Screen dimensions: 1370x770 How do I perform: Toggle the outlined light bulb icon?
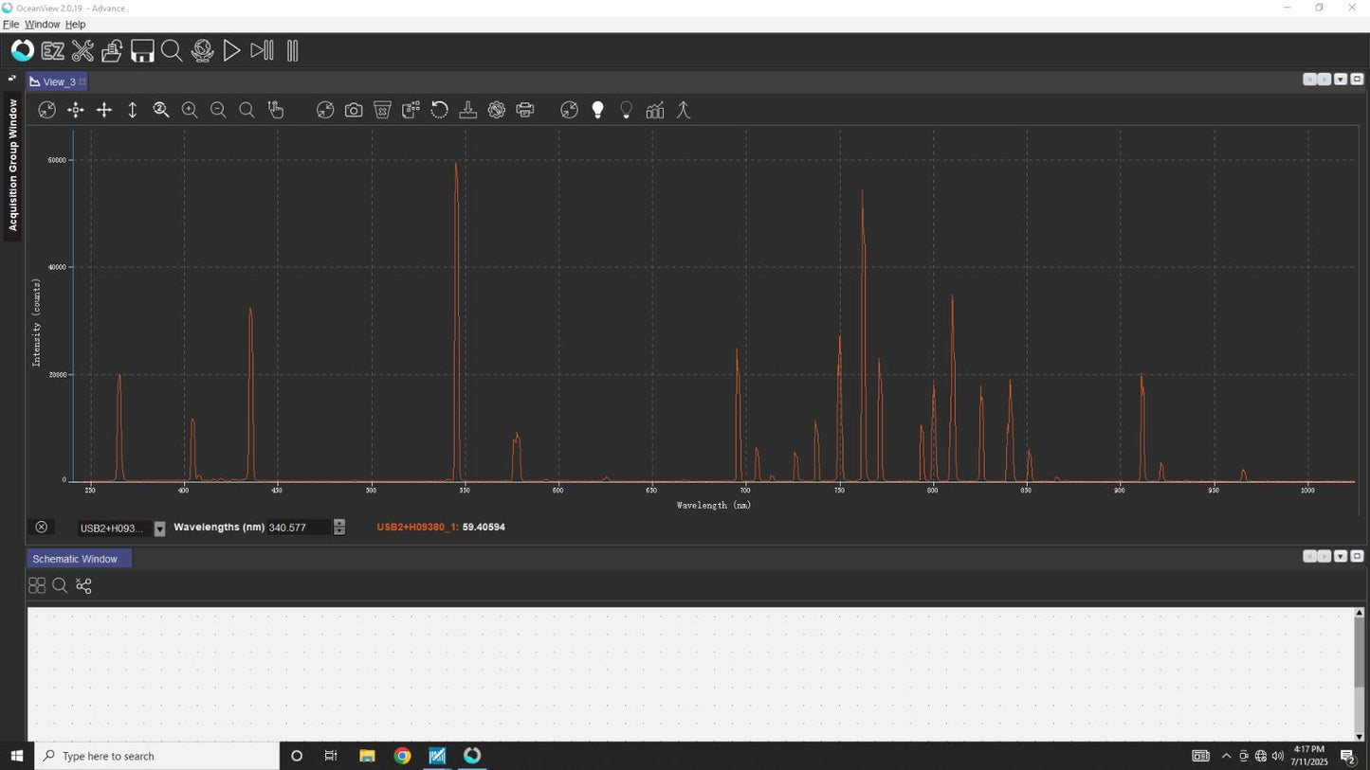point(626,111)
